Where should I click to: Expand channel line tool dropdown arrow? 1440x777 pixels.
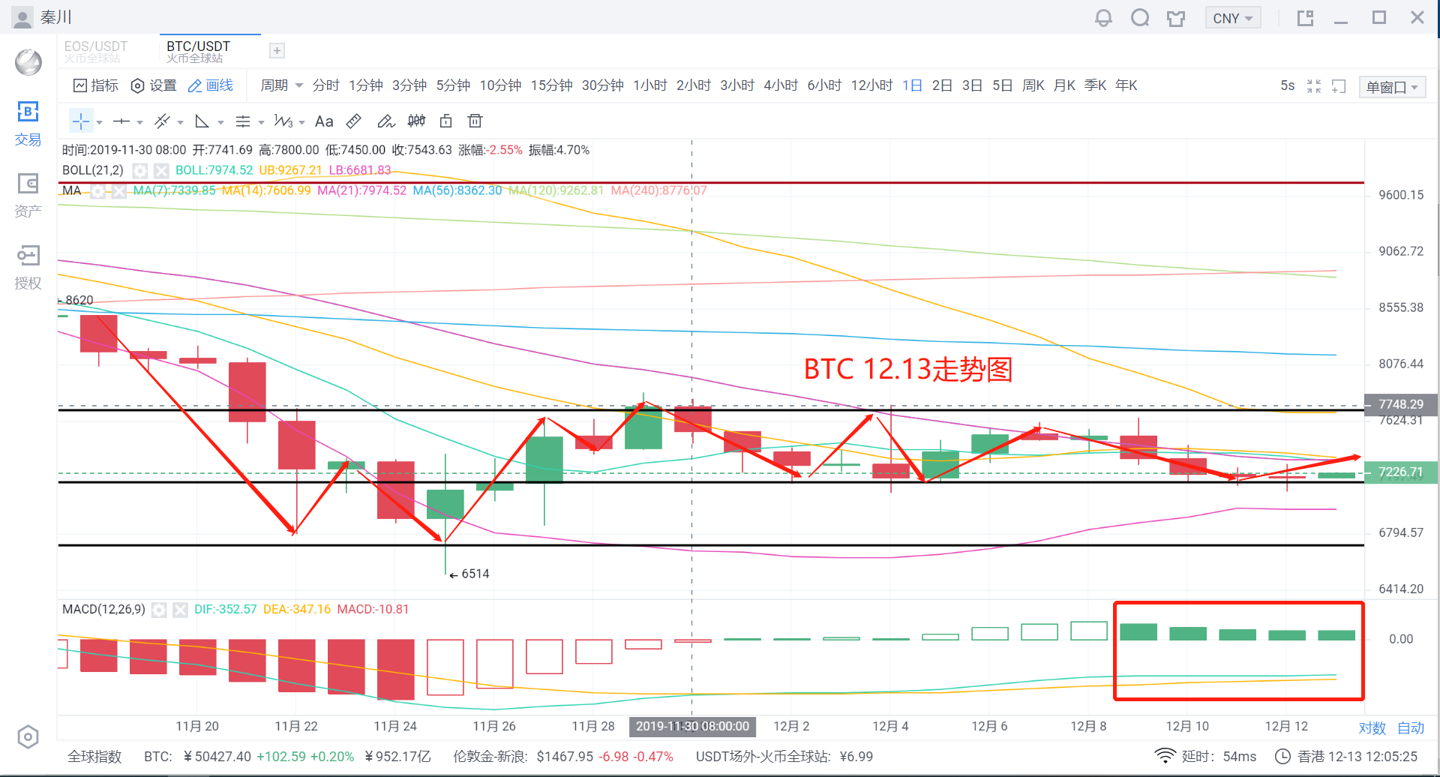pyautogui.click(x=180, y=122)
